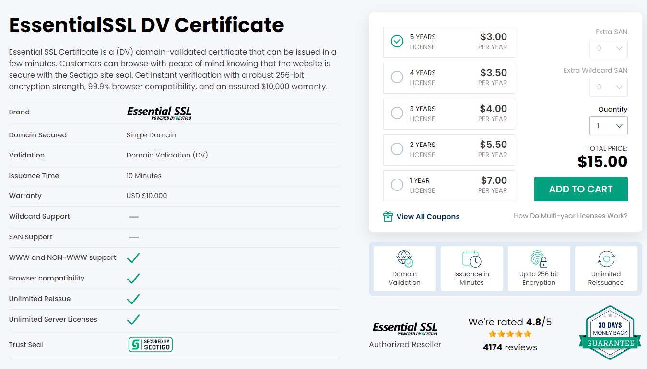Screen dimensions: 647x369
Task: Open the View All Coupons link
Action: tap(428, 217)
